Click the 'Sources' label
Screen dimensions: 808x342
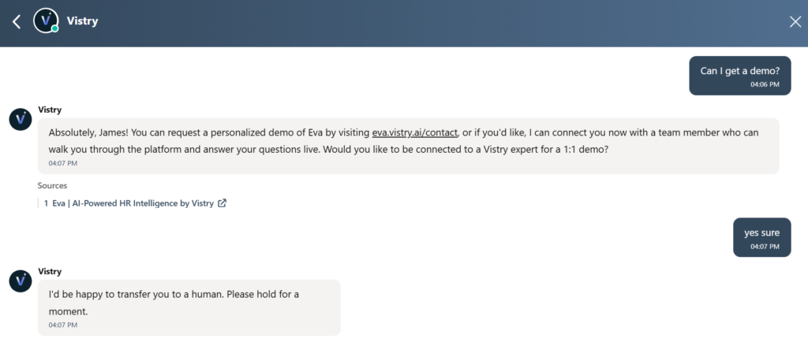(x=52, y=186)
